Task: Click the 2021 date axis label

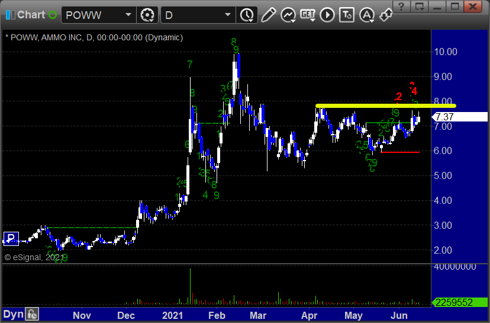Action: [172, 315]
